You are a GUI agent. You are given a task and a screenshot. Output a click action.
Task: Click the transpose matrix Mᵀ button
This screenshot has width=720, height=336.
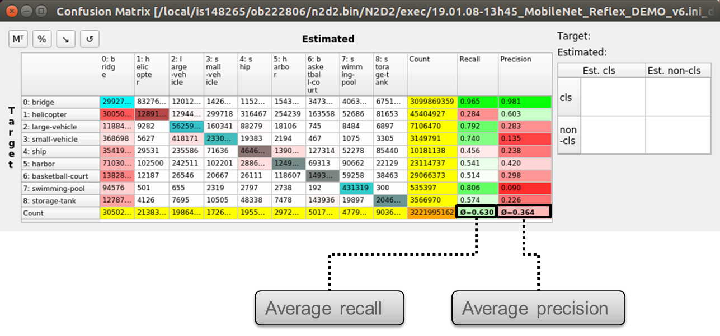(18, 39)
